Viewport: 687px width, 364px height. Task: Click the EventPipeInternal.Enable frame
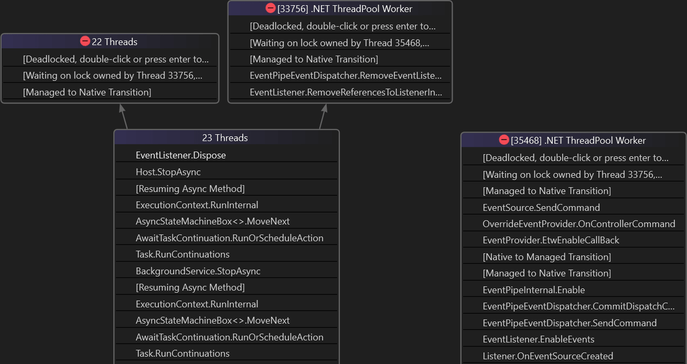click(x=533, y=290)
